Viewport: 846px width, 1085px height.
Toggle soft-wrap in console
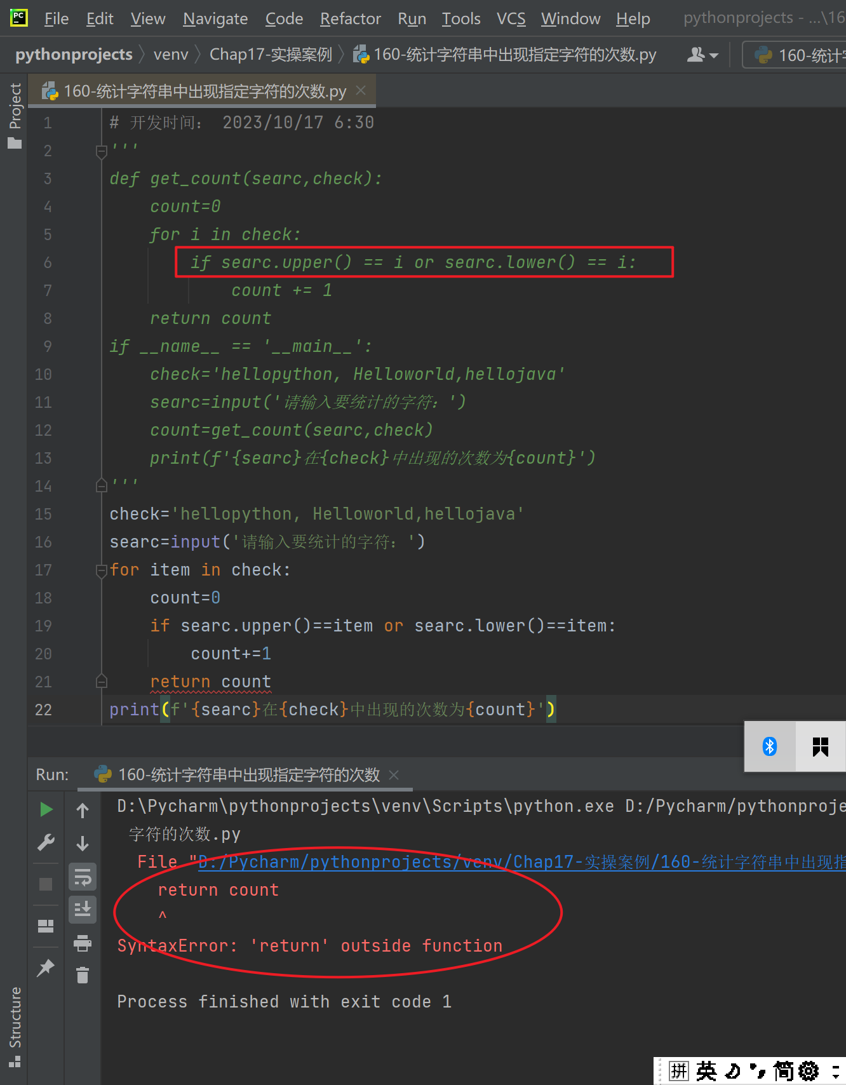[83, 878]
